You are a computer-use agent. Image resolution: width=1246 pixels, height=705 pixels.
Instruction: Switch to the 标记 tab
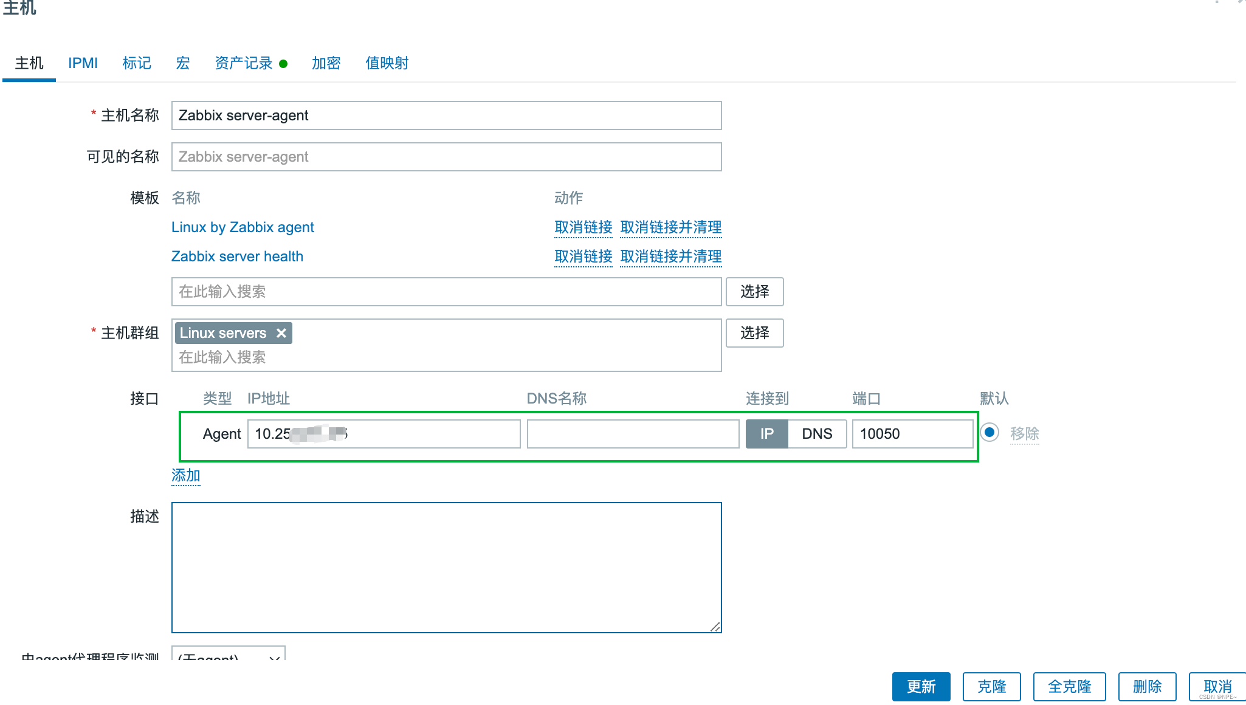click(x=137, y=63)
